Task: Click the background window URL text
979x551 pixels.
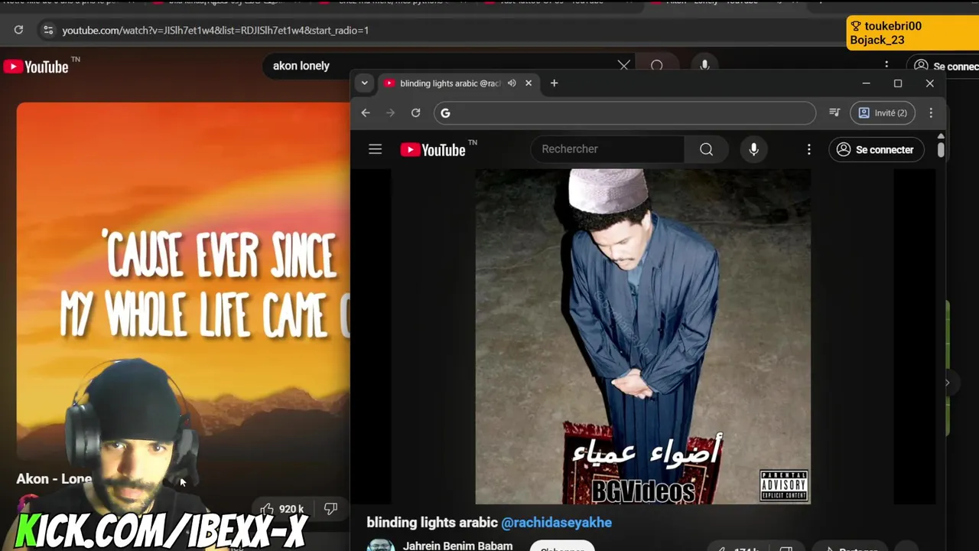Action: (215, 30)
